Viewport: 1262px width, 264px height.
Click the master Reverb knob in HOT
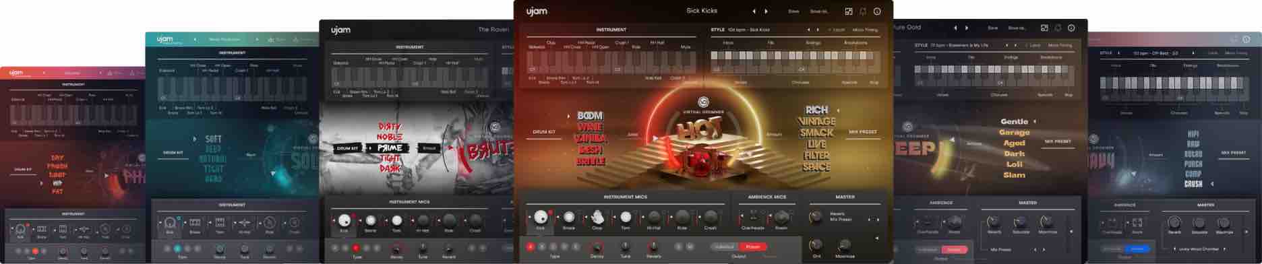coord(816,217)
